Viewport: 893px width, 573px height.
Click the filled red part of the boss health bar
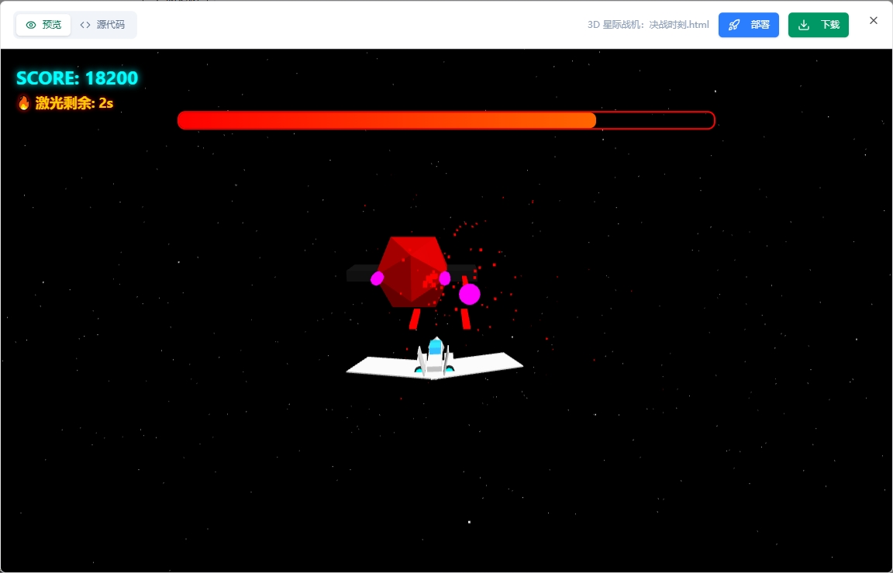(386, 120)
